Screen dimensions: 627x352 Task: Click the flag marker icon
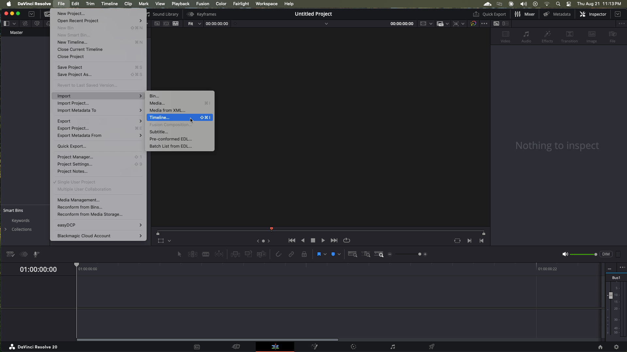coord(319,254)
